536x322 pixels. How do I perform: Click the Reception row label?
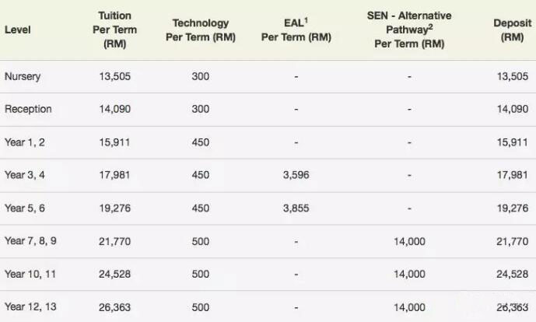coord(28,109)
